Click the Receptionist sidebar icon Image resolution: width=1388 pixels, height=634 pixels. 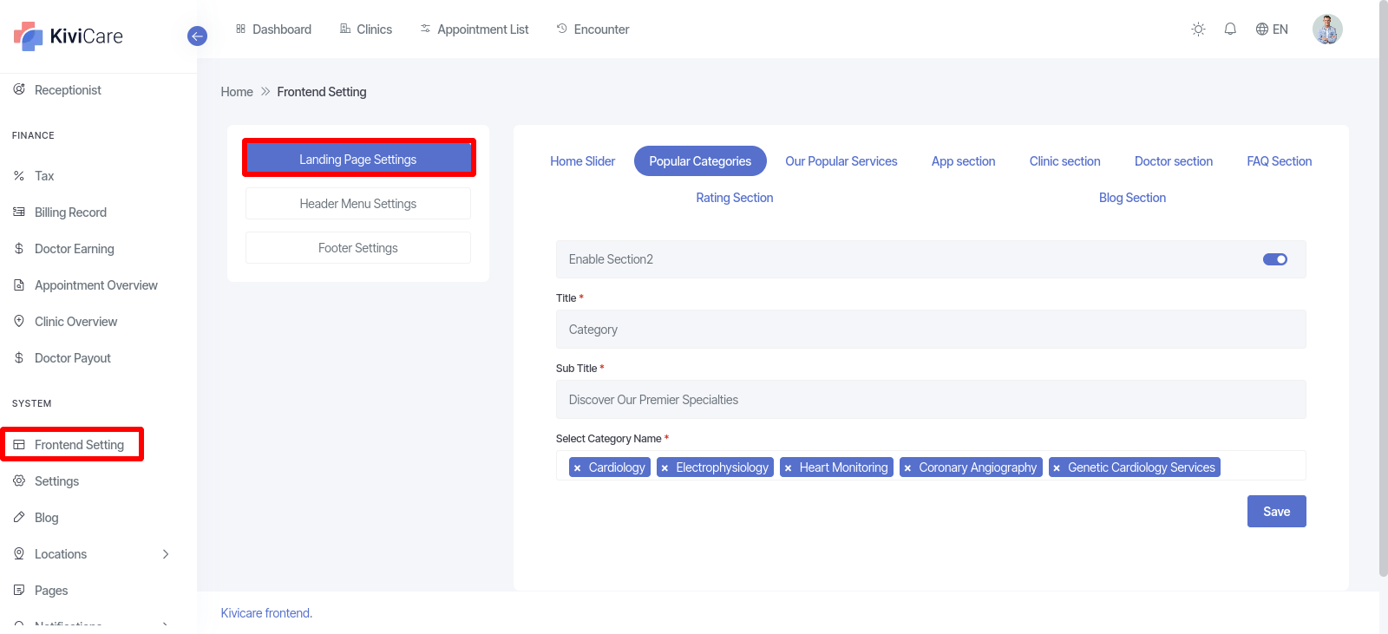click(19, 89)
